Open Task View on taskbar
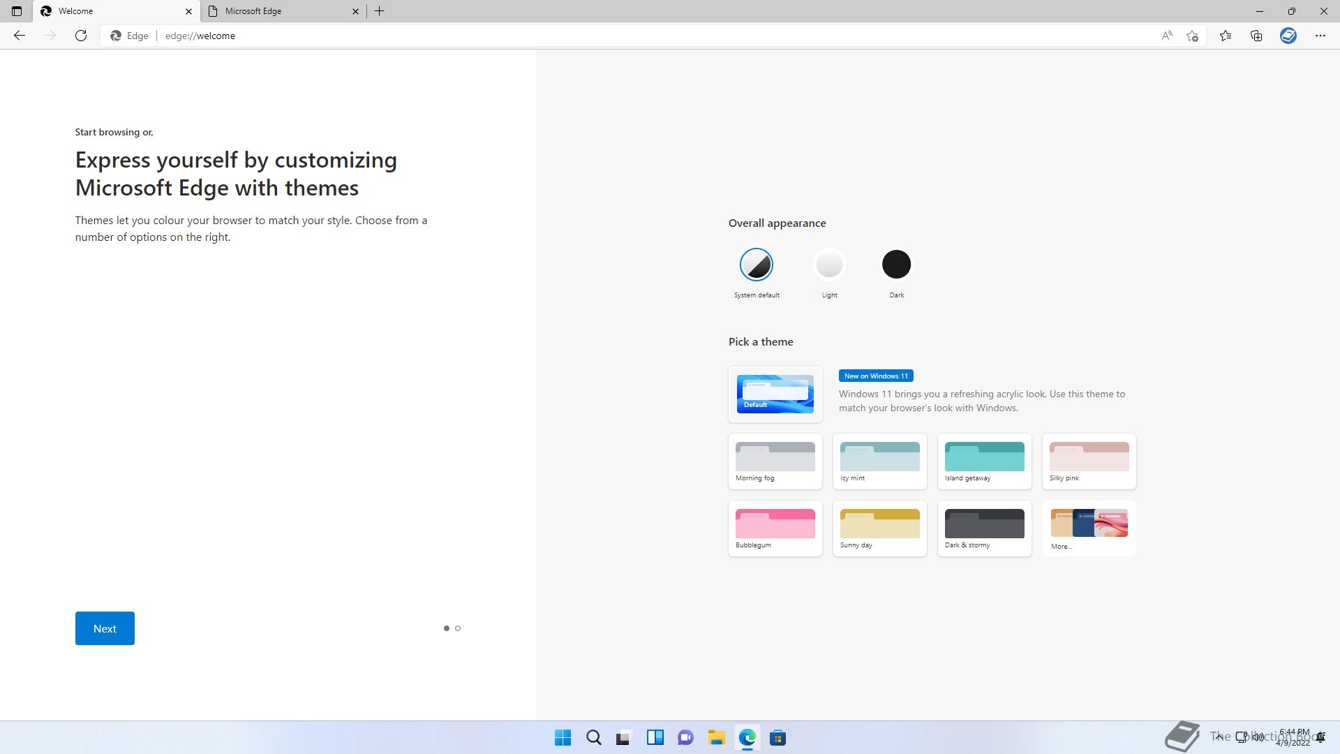This screenshot has width=1340, height=754. 624,738
